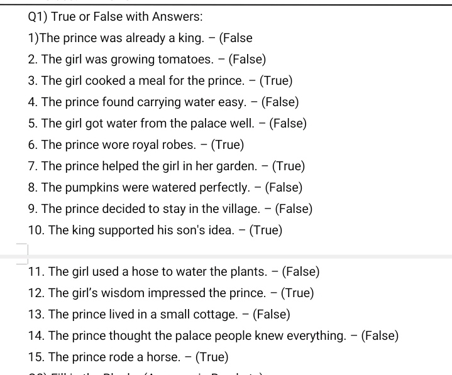Image resolution: width=452 pixels, height=375 pixels.
Task: Click sentence 'The prince found carrying water easy'
Action: click(x=144, y=102)
